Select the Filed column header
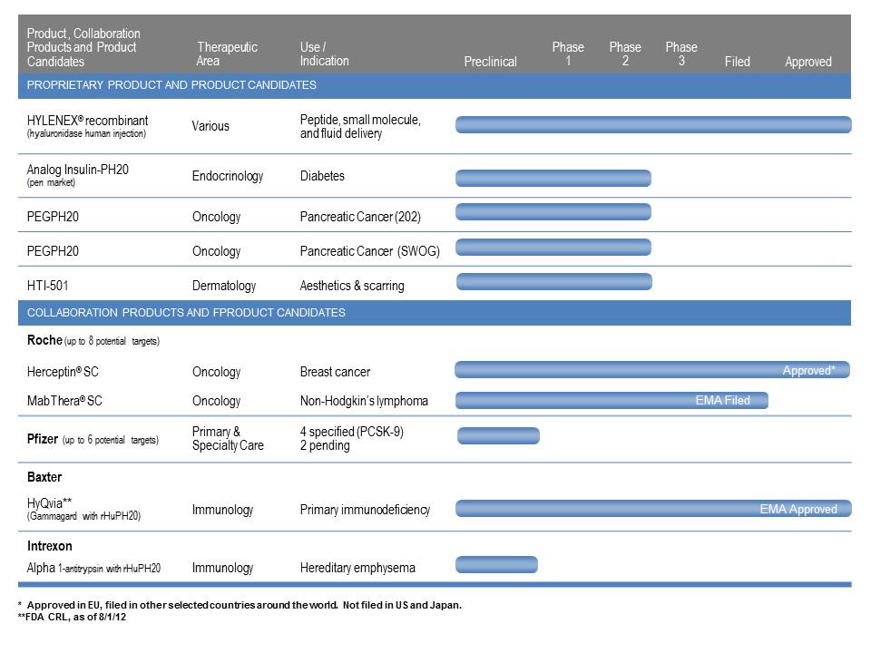This screenshot has width=871, height=653. point(737,62)
